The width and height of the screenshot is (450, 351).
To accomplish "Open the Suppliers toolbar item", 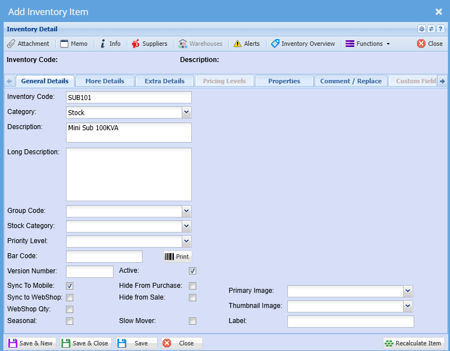I will click(x=149, y=44).
